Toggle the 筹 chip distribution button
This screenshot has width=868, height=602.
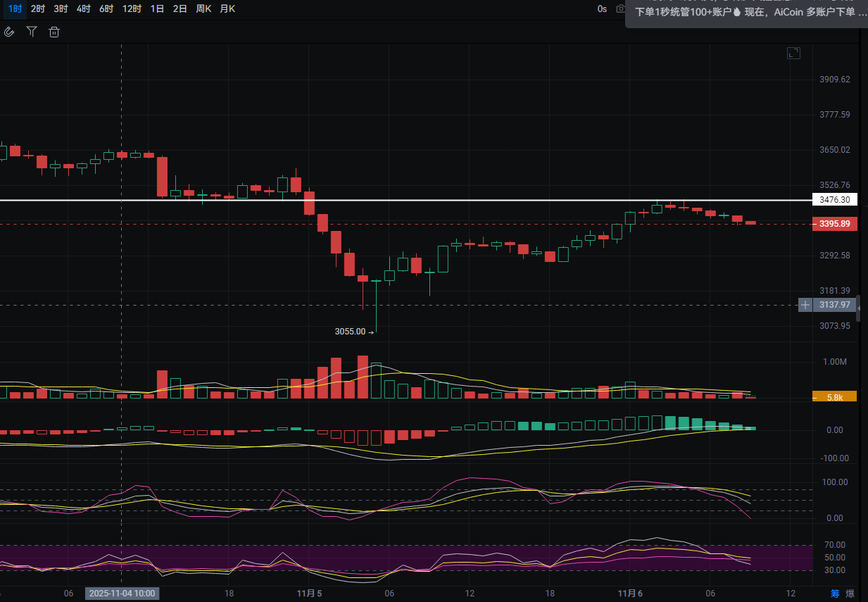[x=835, y=594]
